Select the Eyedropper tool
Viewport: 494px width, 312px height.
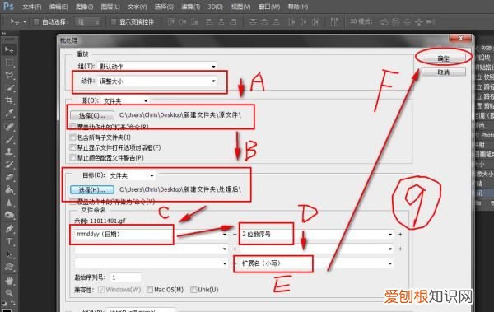click(9, 113)
